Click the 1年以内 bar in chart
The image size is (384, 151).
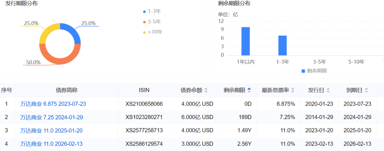click(x=245, y=41)
